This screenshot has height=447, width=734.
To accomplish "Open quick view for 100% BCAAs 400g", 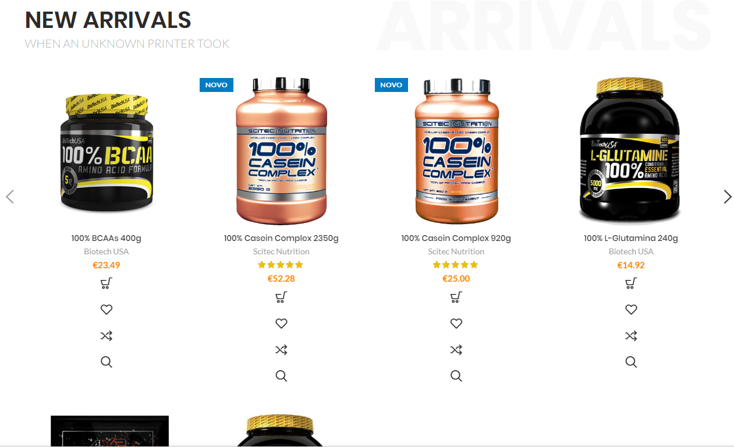I will (106, 362).
